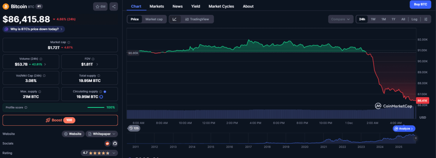Image resolution: width=436 pixels, height=158 pixels.
Task: Click the blue verified badge by Circulating supply
Action: click(105, 91)
